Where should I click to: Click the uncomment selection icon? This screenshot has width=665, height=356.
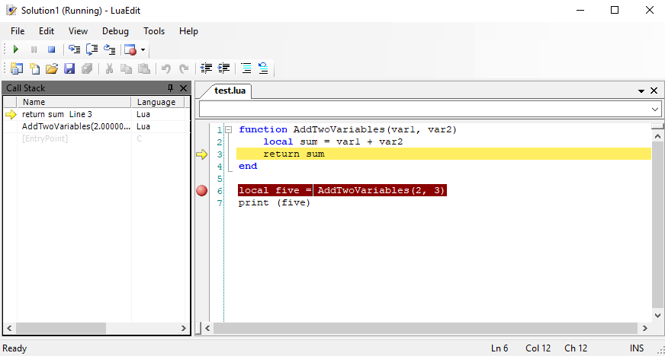(263, 68)
